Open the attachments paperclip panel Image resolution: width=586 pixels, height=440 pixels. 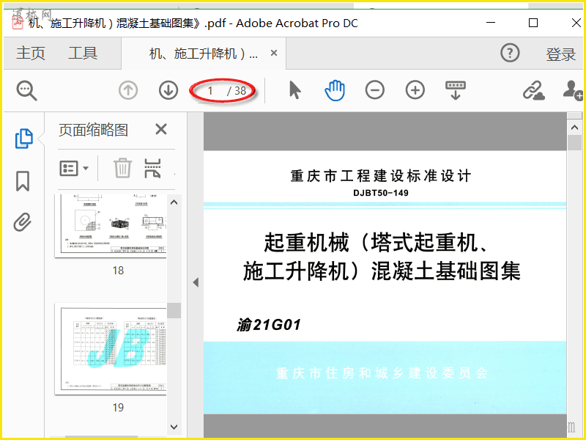pos(23,222)
